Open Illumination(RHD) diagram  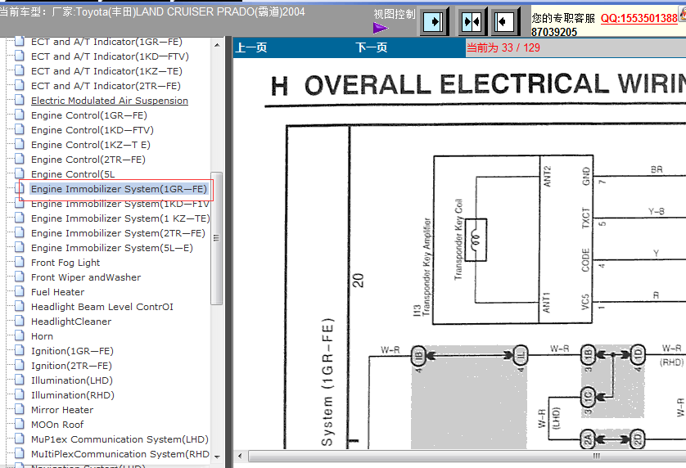(73, 395)
